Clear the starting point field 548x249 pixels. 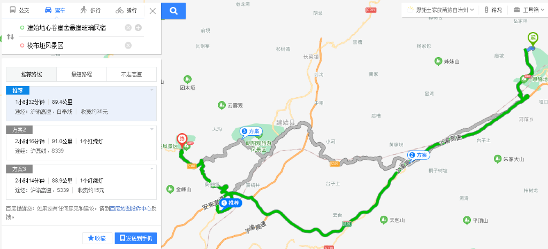click(x=128, y=28)
